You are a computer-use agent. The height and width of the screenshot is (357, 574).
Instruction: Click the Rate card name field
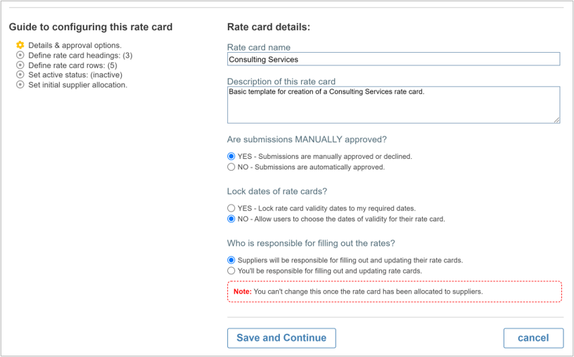pos(393,59)
